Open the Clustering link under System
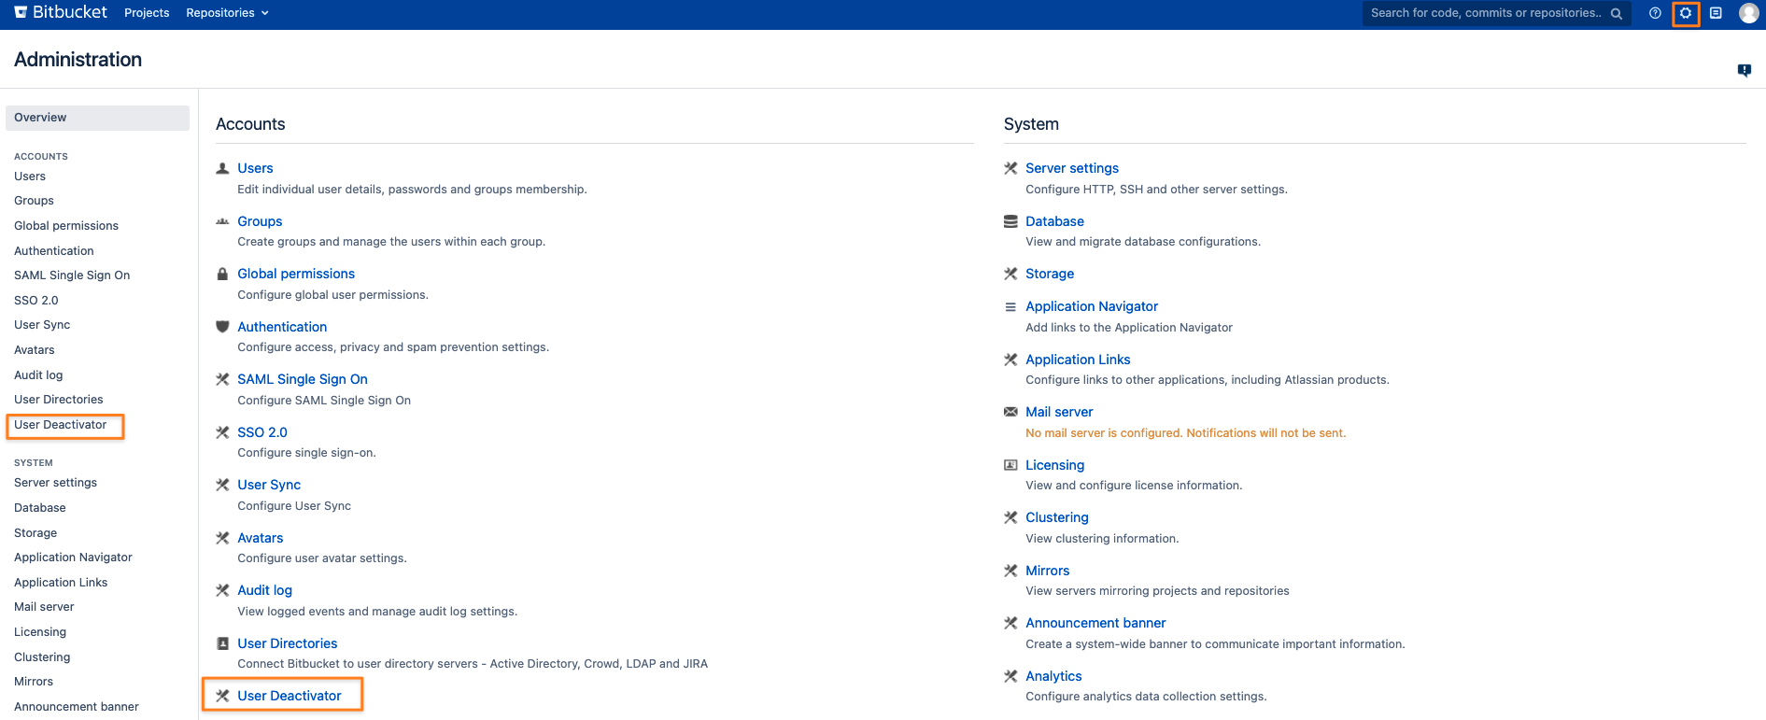Viewport: 1766px width, 720px height. [1057, 517]
